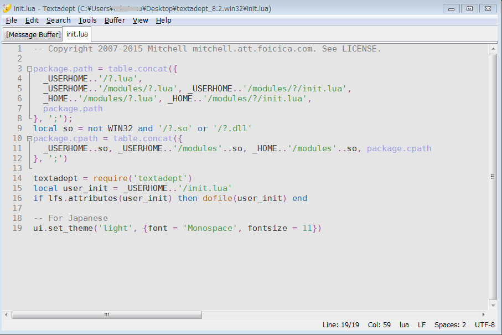Click the 'Line: 19/19' status entry

point(340,324)
